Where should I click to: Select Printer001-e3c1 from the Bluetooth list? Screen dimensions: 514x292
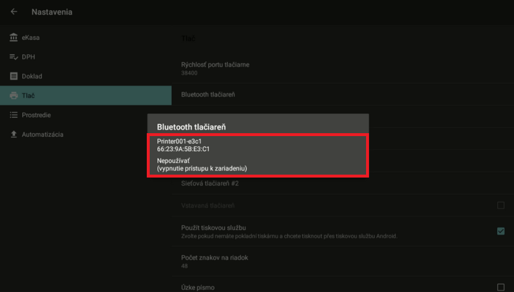257,145
